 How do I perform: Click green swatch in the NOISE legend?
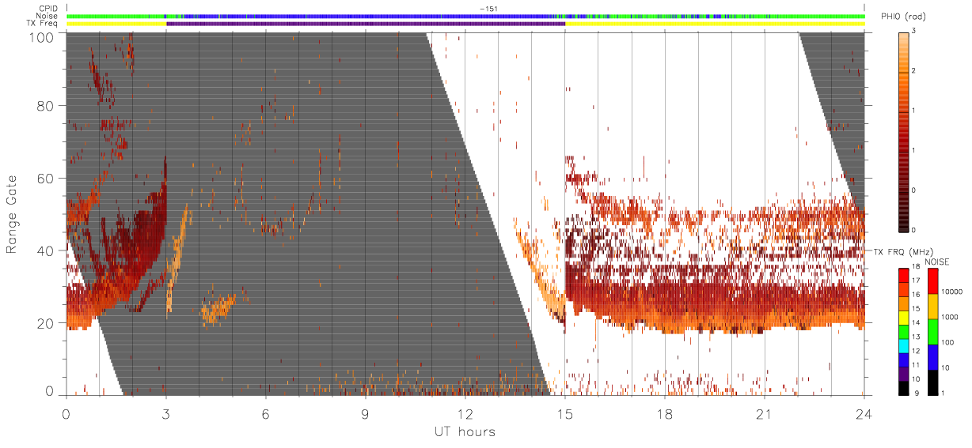(933, 332)
